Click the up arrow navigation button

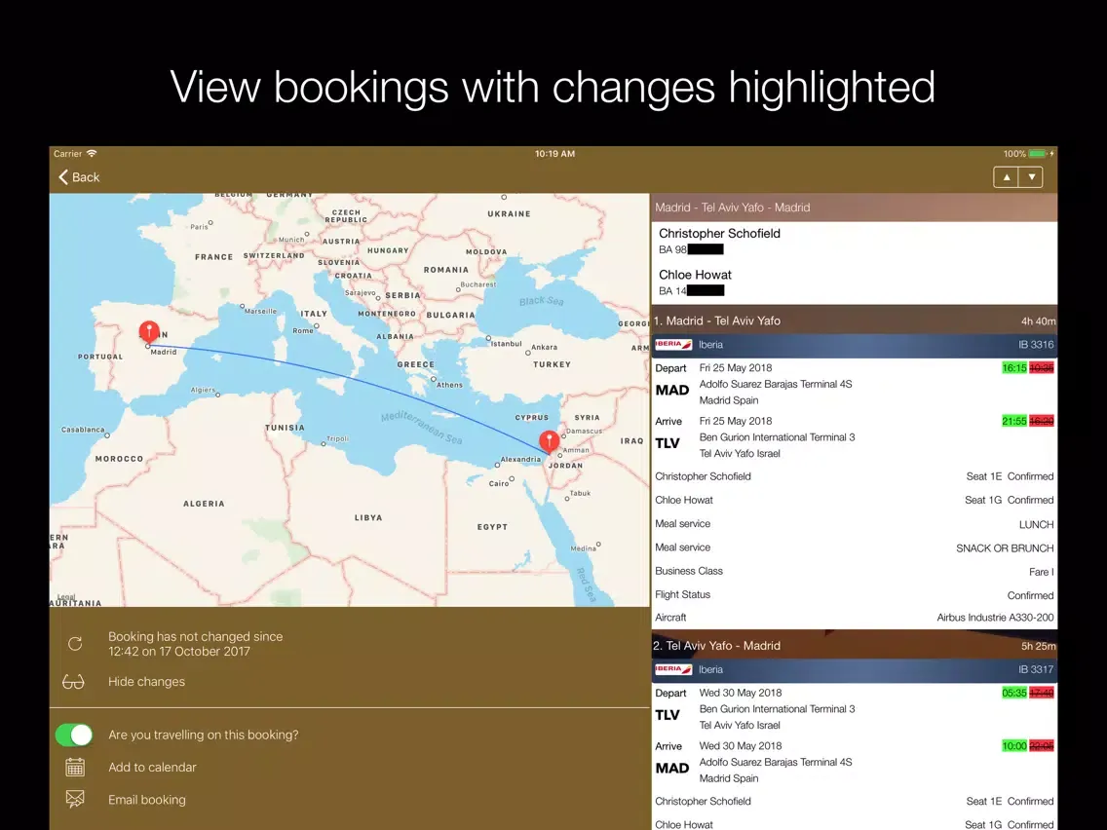(1006, 177)
